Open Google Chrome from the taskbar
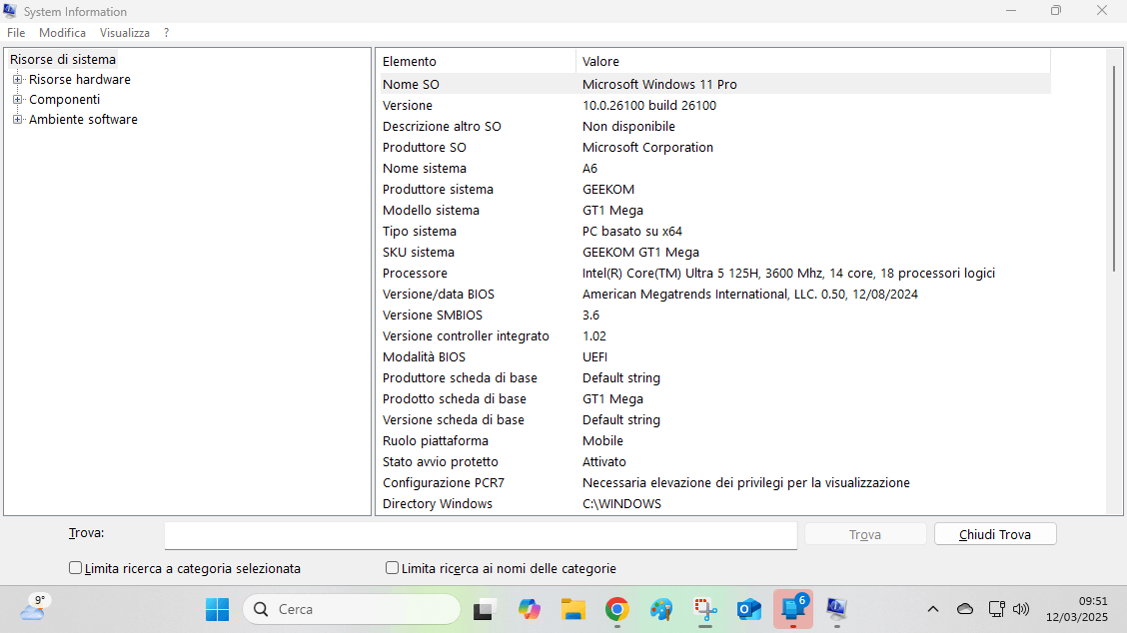The image size is (1127, 633). 616,609
